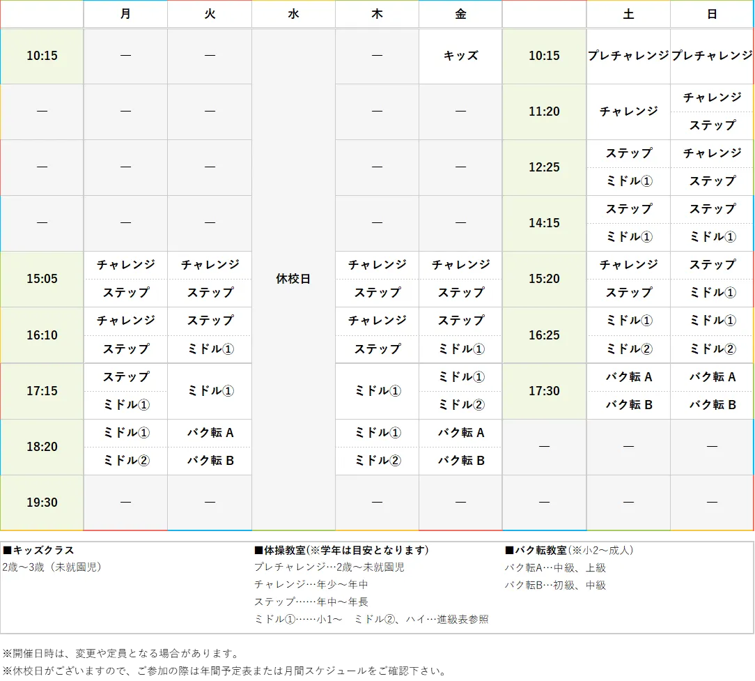Select チャレンジ on Saturday 11:20
Screen dimensions: 755x681
pyautogui.click(x=628, y=112)
